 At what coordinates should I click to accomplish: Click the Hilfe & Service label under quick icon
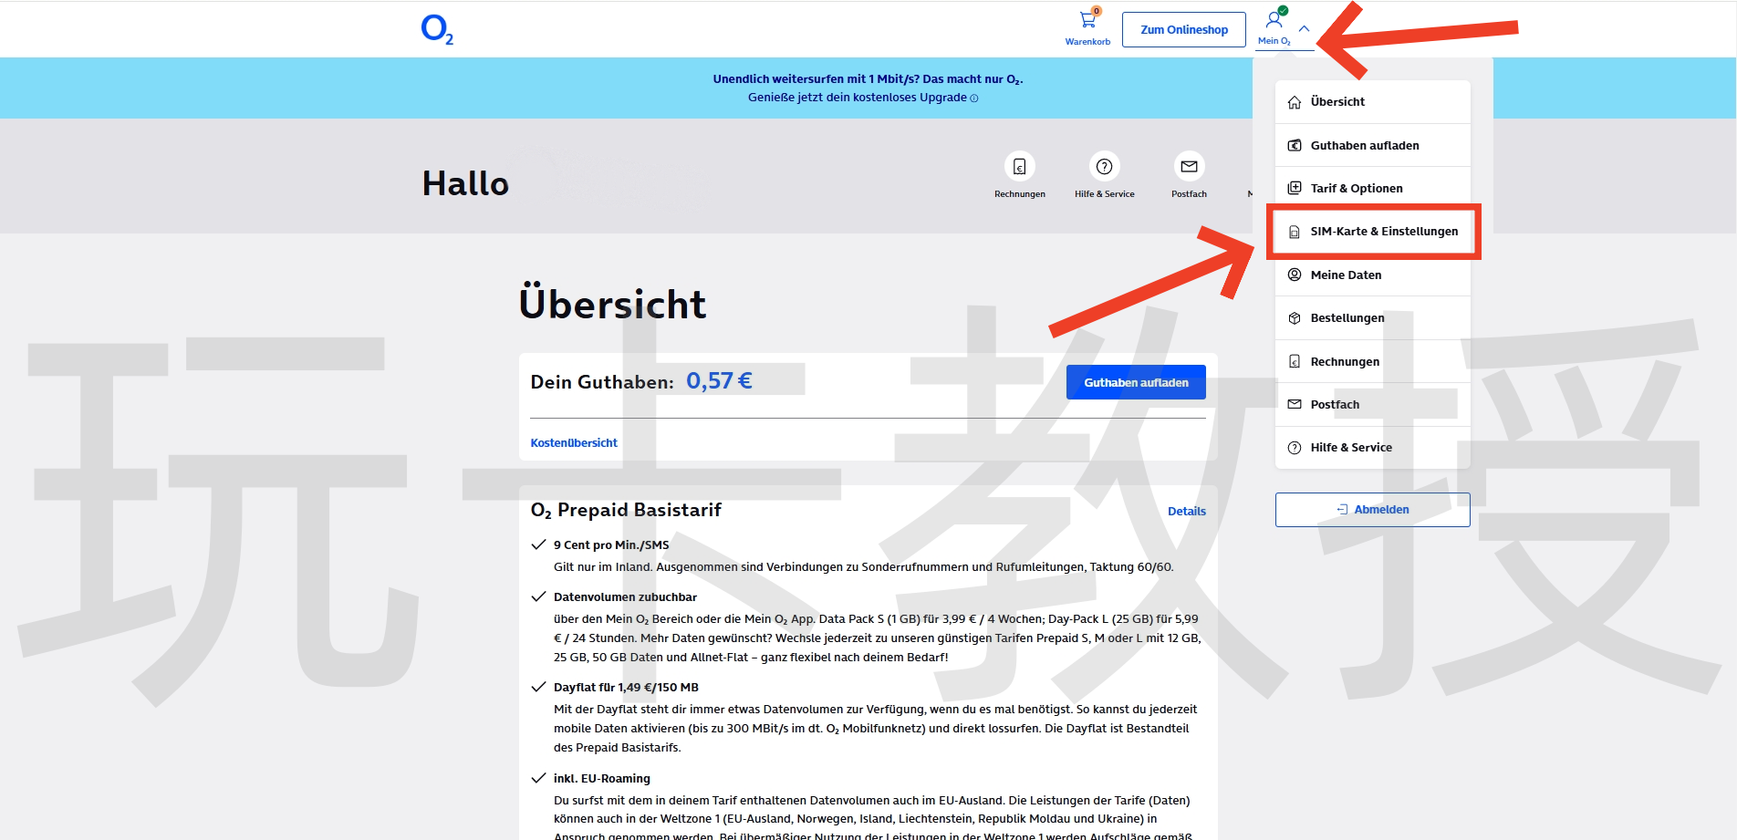click(x=1104, y=194)
